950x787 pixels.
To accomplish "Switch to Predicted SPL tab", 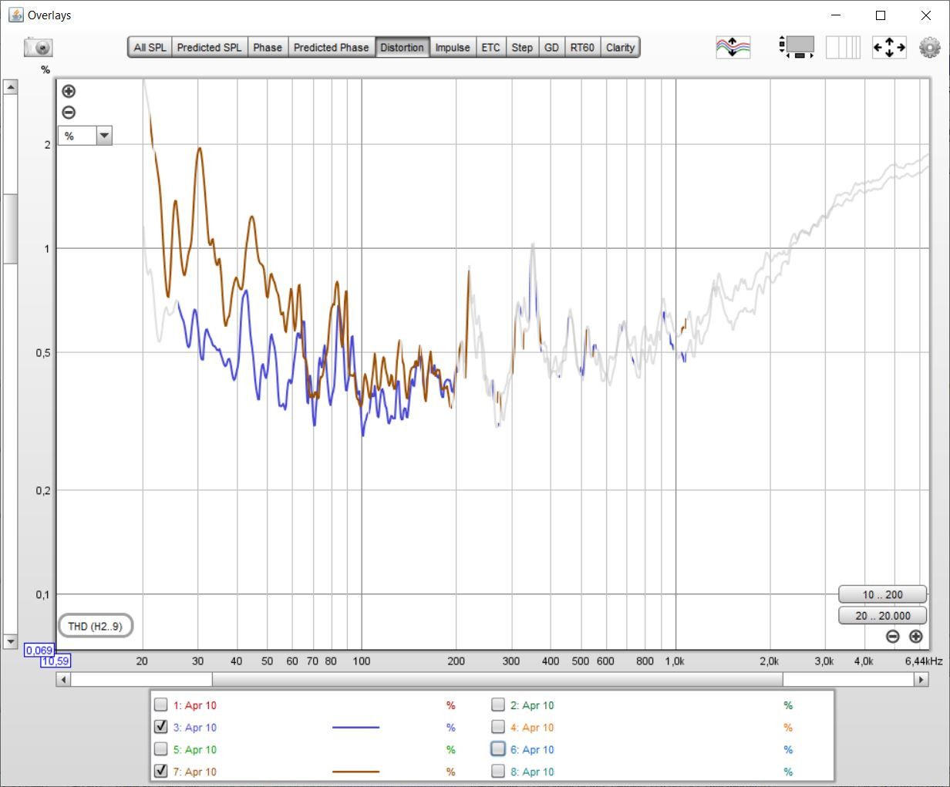I will [x=209, y=47].
